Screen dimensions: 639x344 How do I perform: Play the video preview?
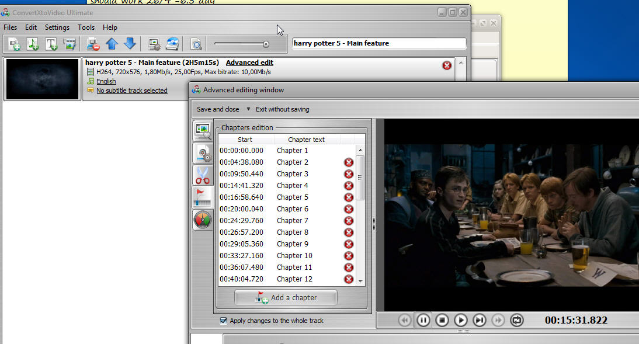pyautogui.click(x=460, y=321)
